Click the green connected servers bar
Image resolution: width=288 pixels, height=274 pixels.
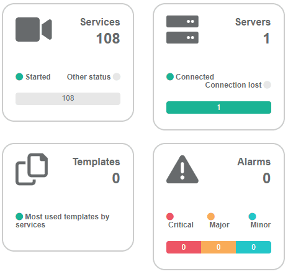coord(218,107)
